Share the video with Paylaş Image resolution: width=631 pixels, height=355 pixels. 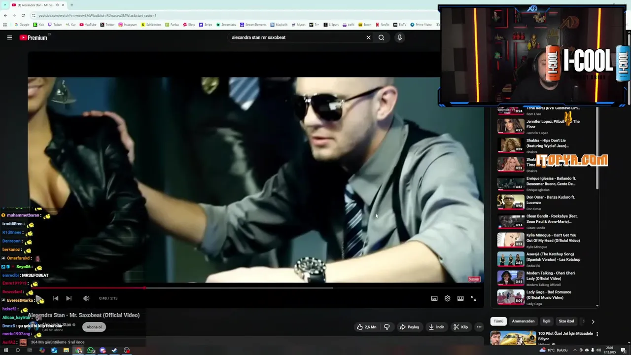click(409, 327)
